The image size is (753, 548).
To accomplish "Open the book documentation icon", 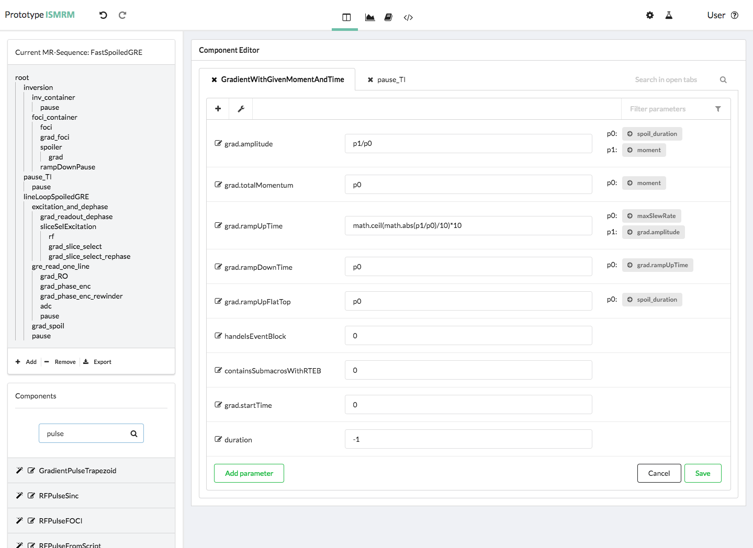I will pyautogui.click(x=388, y=17).
